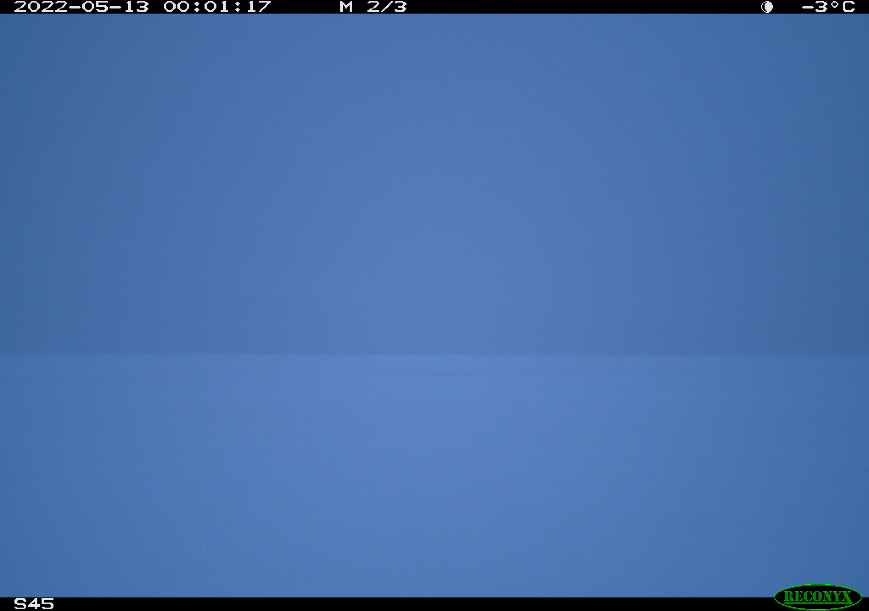The height and width of the screenshot is (611, 869).
Task: Click the moon phase icon
Action: (x=767, y=7)
